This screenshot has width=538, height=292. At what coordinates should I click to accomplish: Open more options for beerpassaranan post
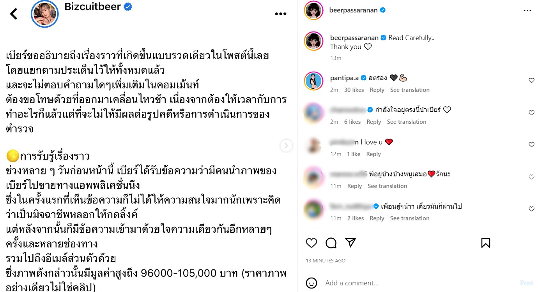click(x=527, y=11)
